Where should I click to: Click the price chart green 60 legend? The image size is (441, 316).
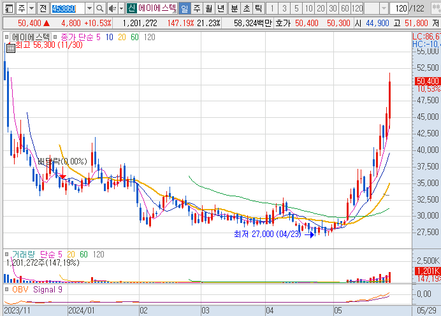coord(134,37)
